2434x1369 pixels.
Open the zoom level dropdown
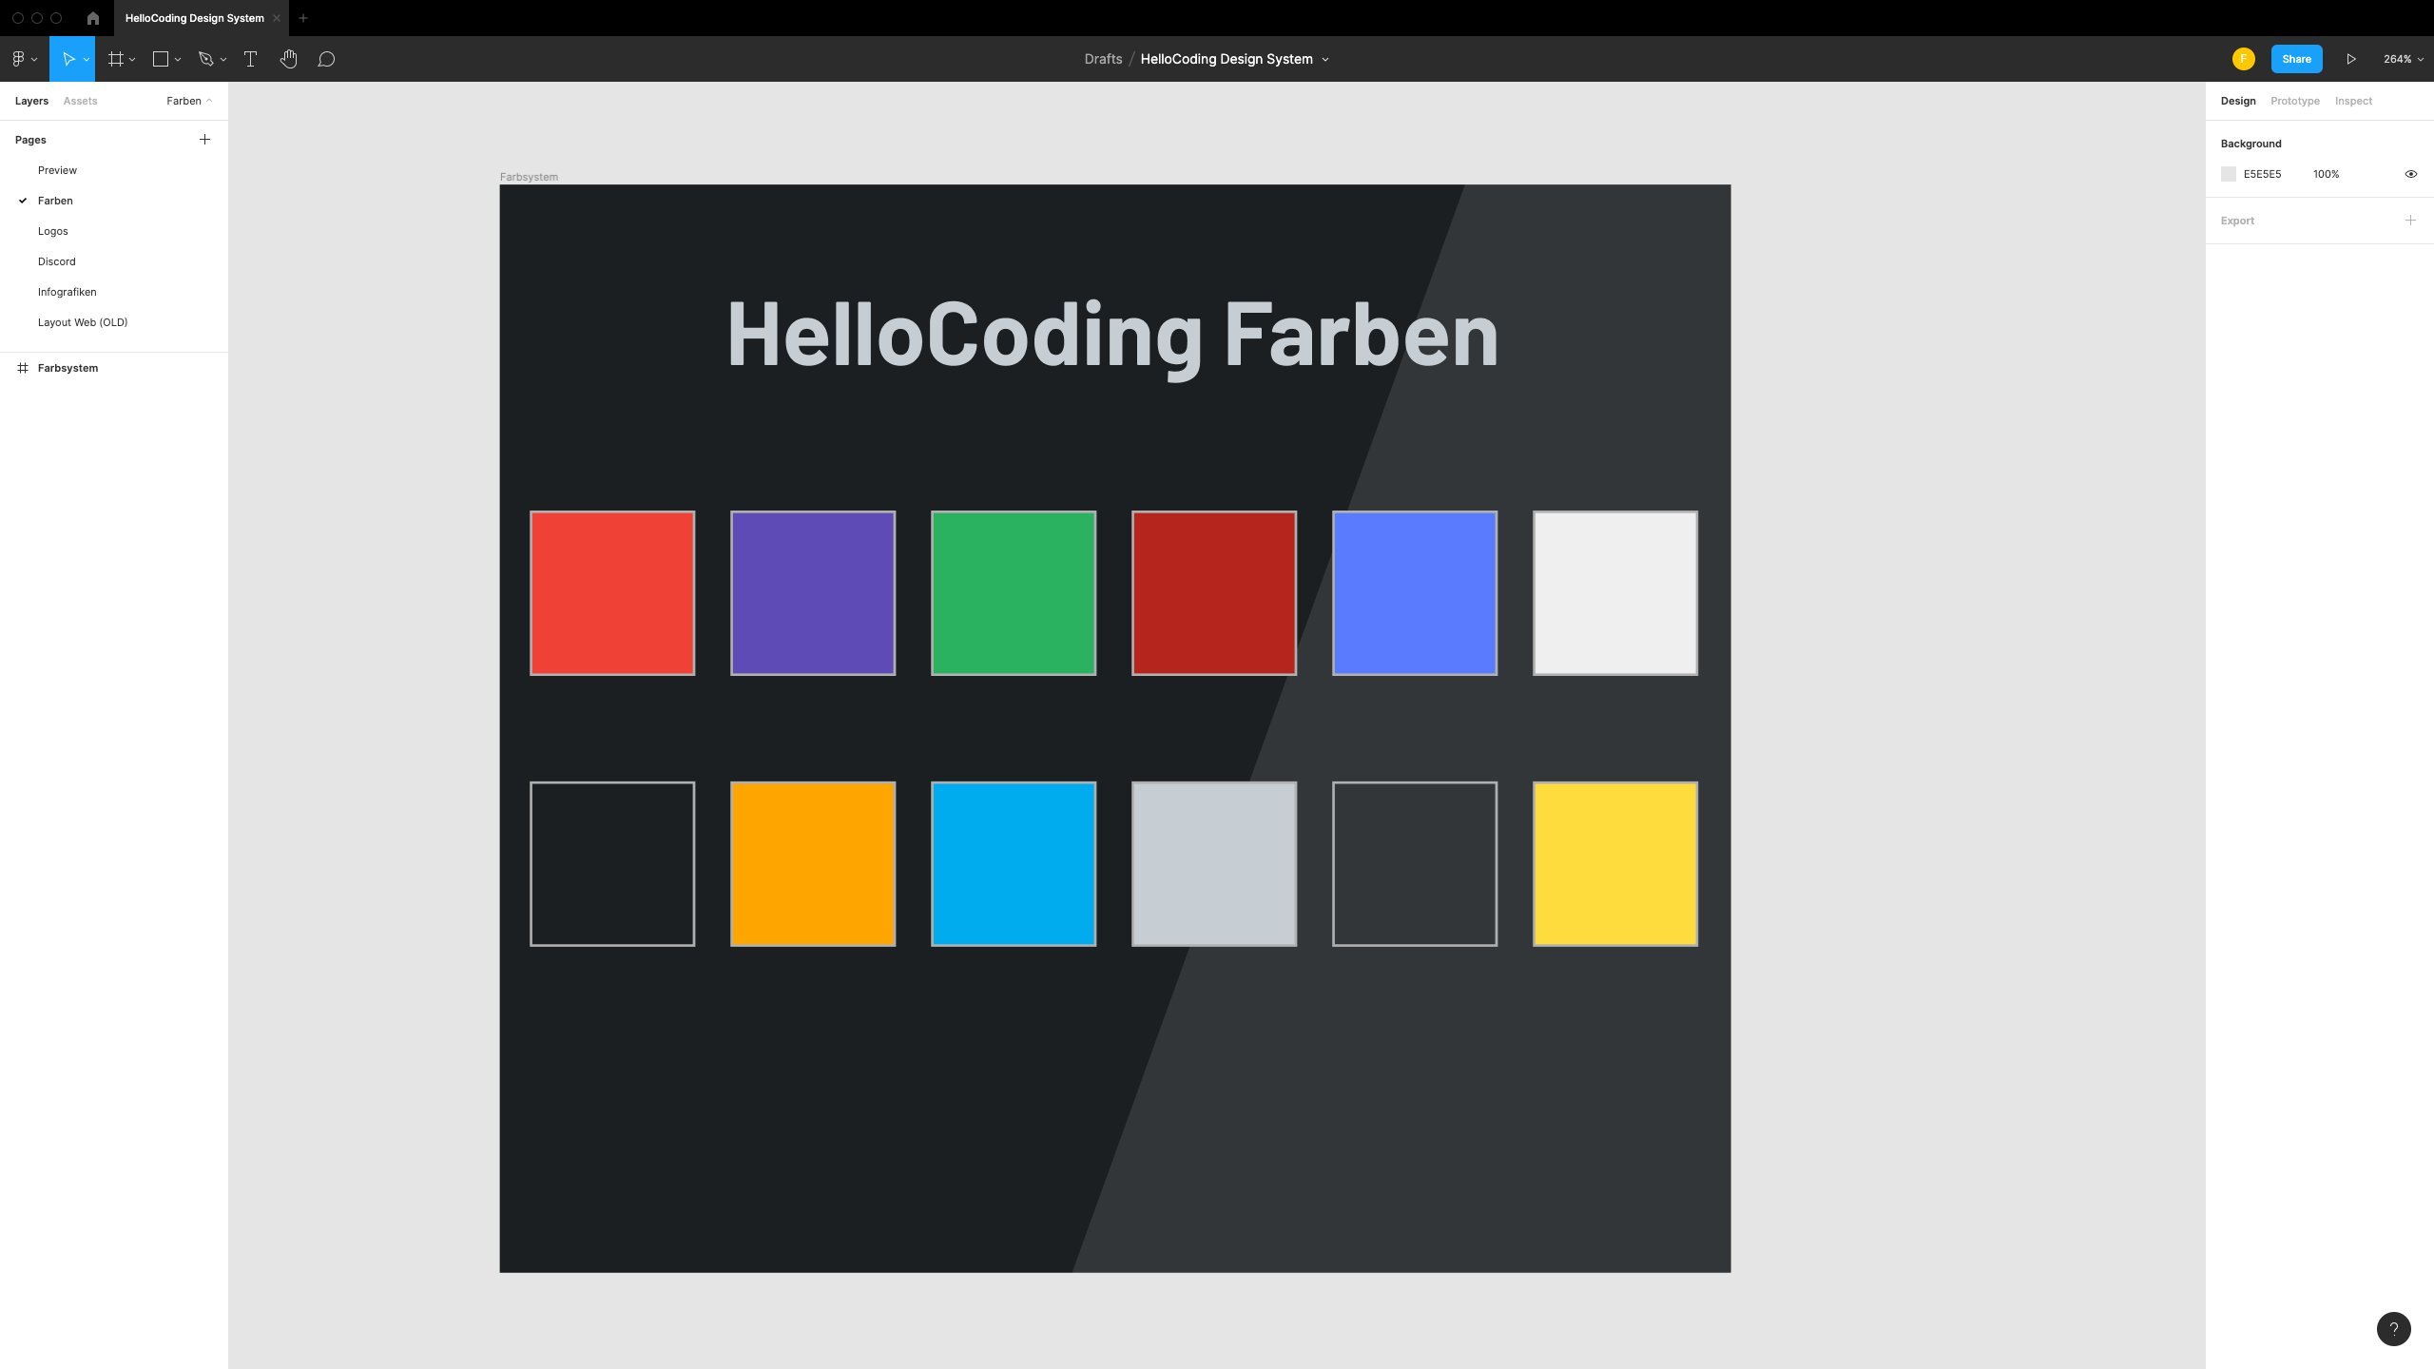[2402, 58]
